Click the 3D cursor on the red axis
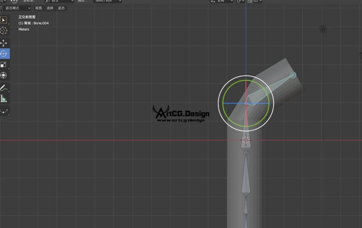The height and width of the screenshot is (228, 362). pyautogui.click(x=246, y=140)
